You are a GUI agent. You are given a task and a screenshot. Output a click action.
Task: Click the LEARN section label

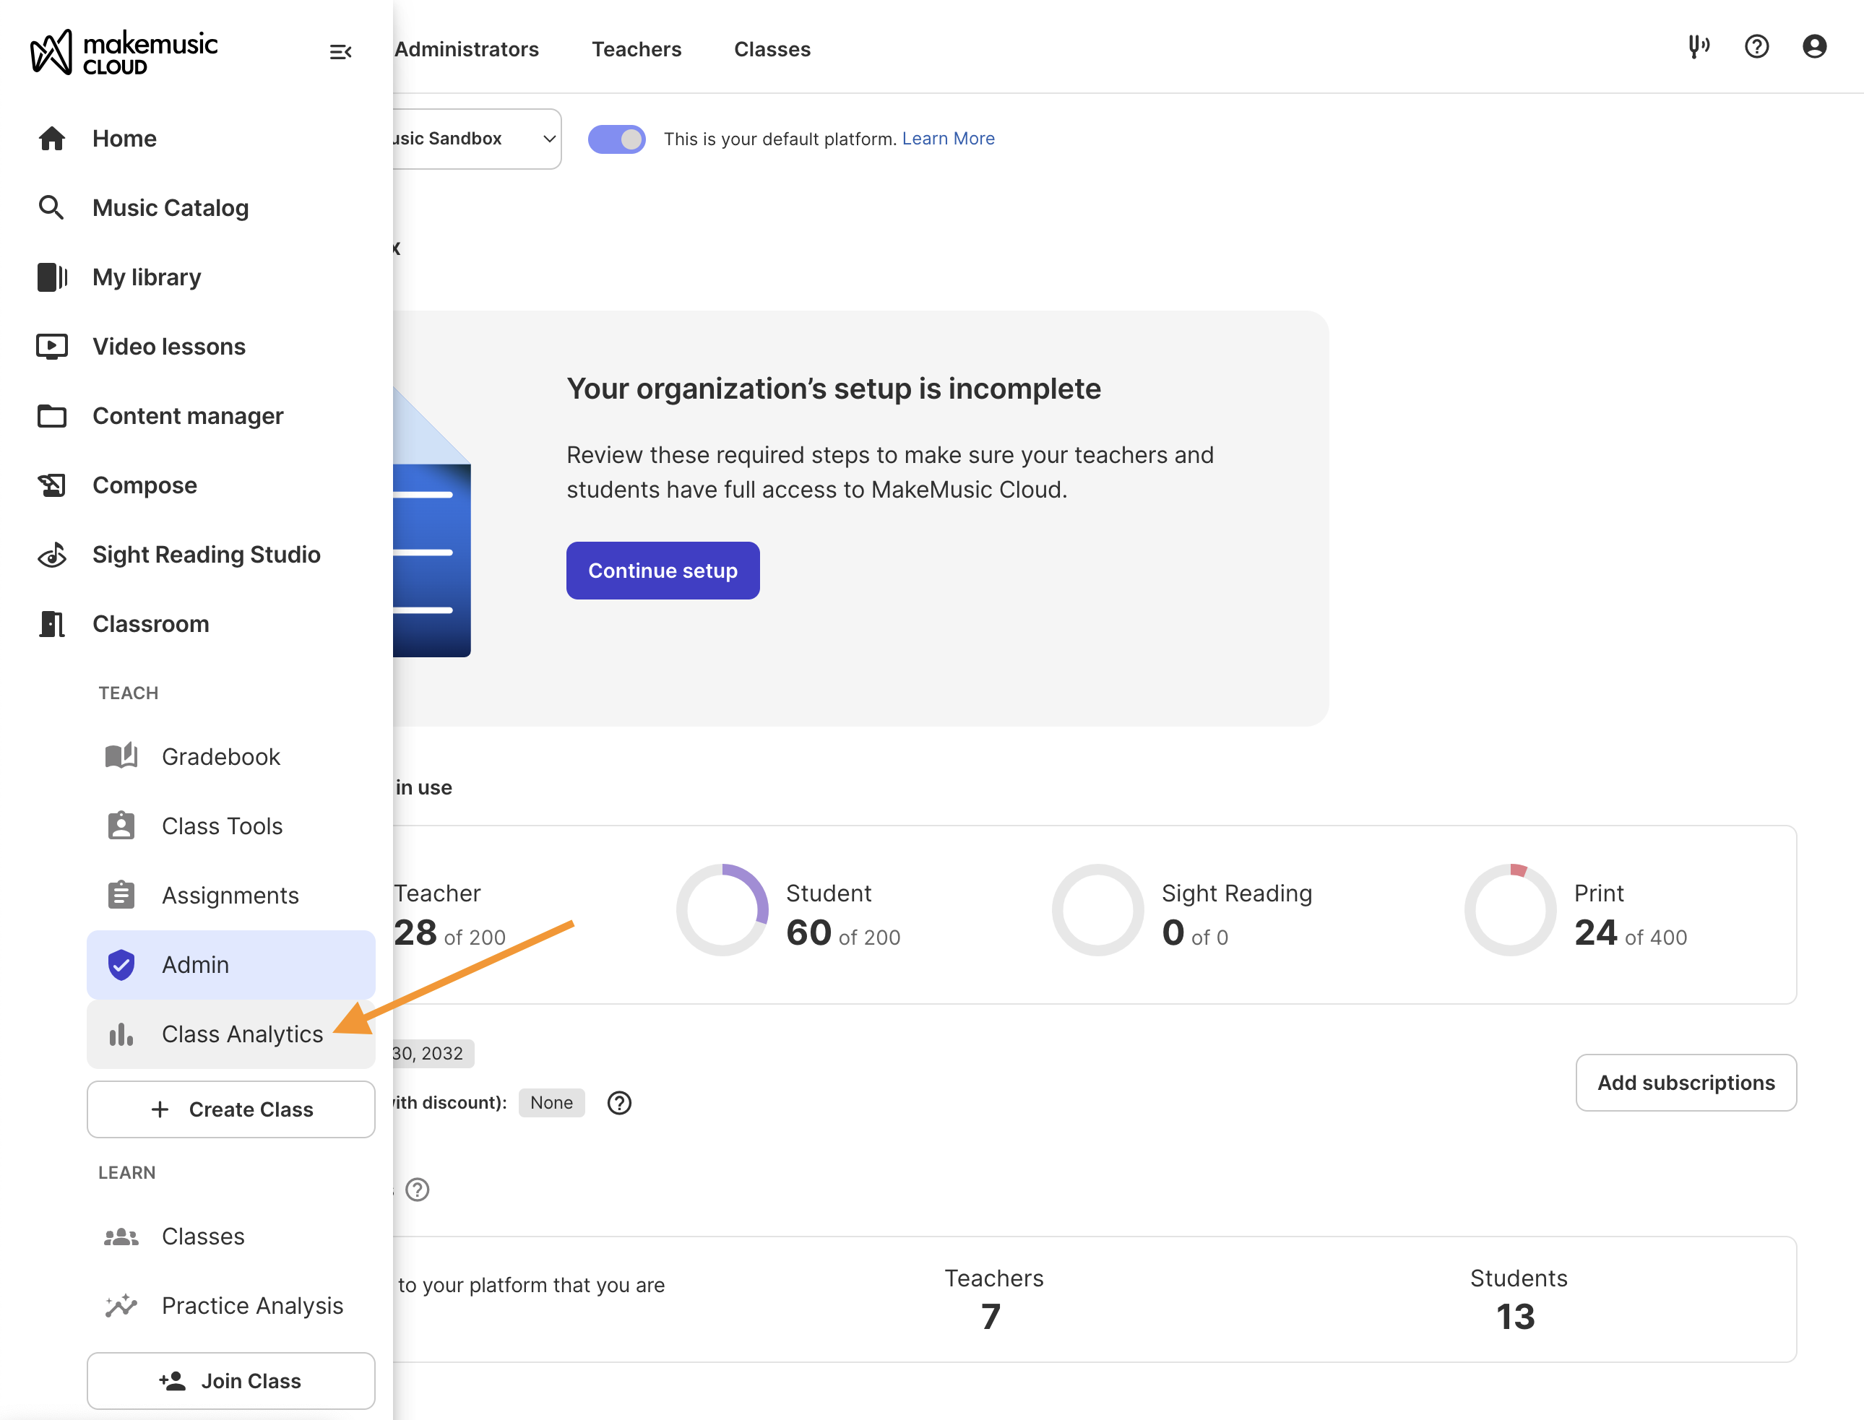click(x=127, y=1173)
